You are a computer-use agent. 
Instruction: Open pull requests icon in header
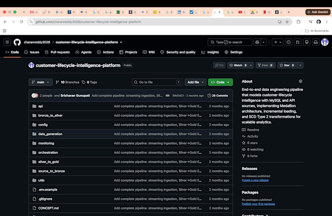[297, 42]
